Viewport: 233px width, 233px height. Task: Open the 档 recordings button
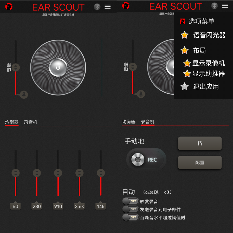pyautogui.click(x=200, y=143)
